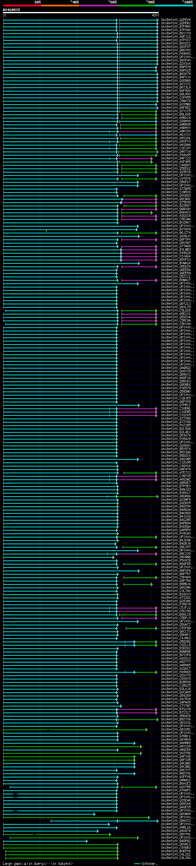The height and width of the screenshot is (866, 196).
Task: Select label UniRef100_C5KY49
Action: click(176, 324)
